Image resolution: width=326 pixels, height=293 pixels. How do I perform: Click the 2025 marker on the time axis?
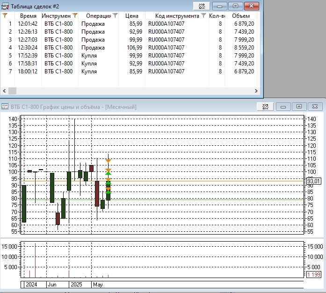pos(76,284)
